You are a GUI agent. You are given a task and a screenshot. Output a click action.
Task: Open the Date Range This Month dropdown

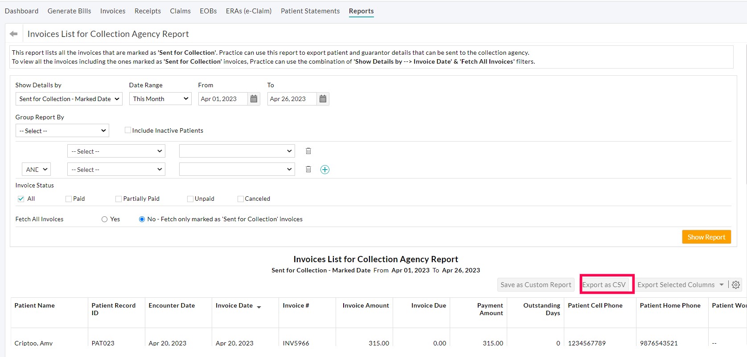click(160, 99)
